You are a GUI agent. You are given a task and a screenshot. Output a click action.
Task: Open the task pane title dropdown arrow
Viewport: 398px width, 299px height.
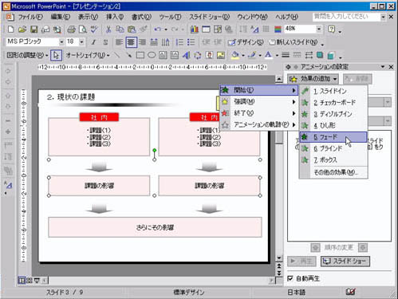[383, 67]
